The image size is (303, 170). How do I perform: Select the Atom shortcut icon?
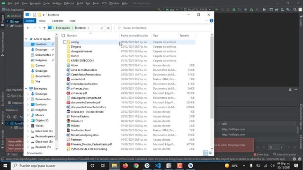point(68,65)
